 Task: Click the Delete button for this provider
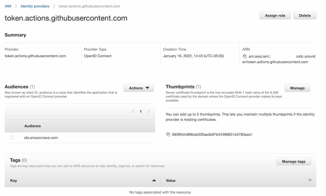pos(304,15)
